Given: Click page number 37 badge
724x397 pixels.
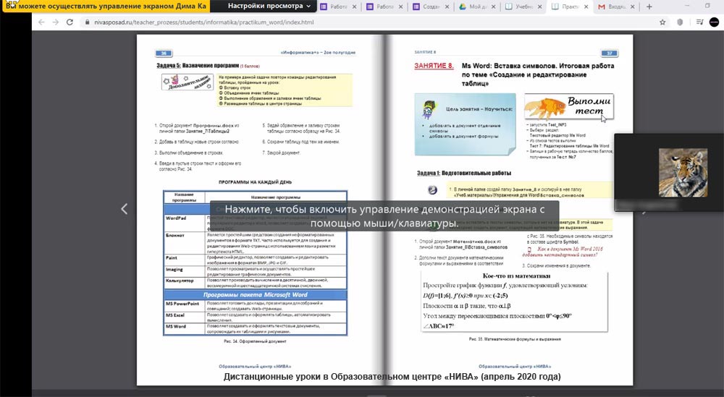Looking at the screenshot, I should click(x=610, y=53).
